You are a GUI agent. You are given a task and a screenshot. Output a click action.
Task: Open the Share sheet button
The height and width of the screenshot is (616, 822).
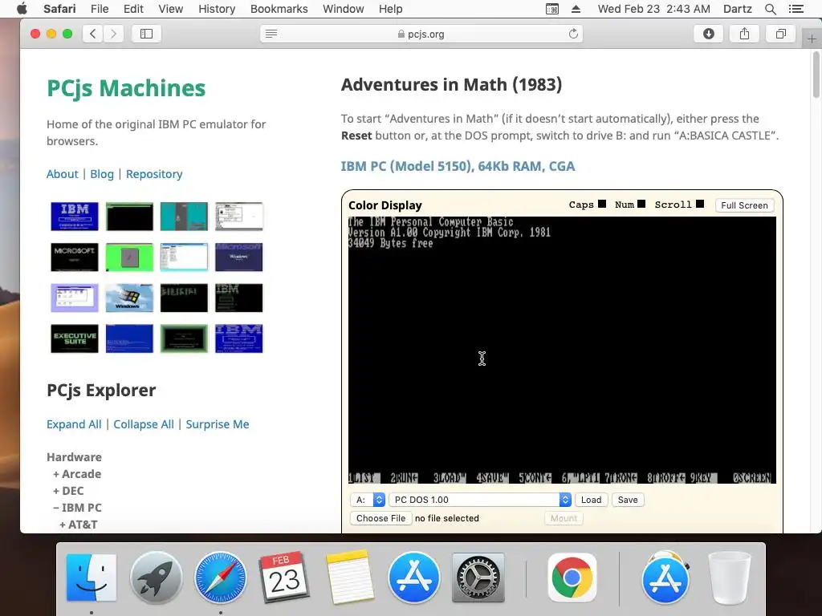[x=744, y=34]
